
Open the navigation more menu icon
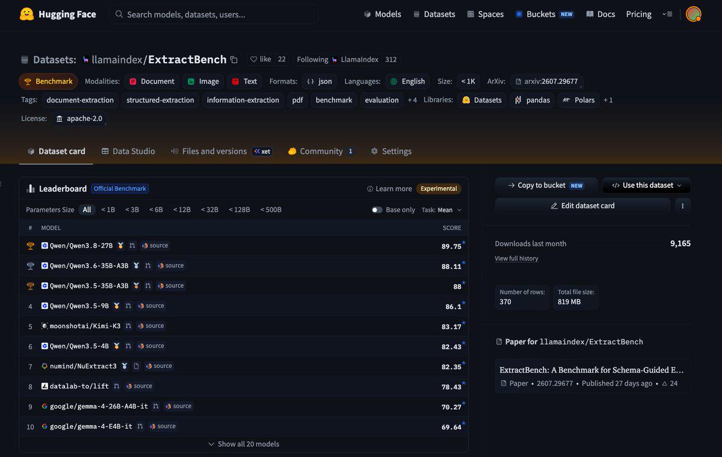click(x=667, y=14)
